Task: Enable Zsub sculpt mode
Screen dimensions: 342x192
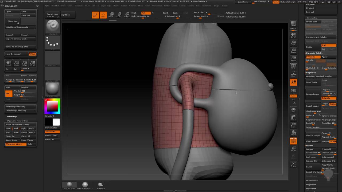Action: [x=175, y=13]
